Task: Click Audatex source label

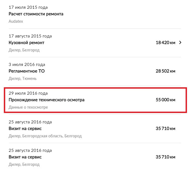Action: pos(16,21)
